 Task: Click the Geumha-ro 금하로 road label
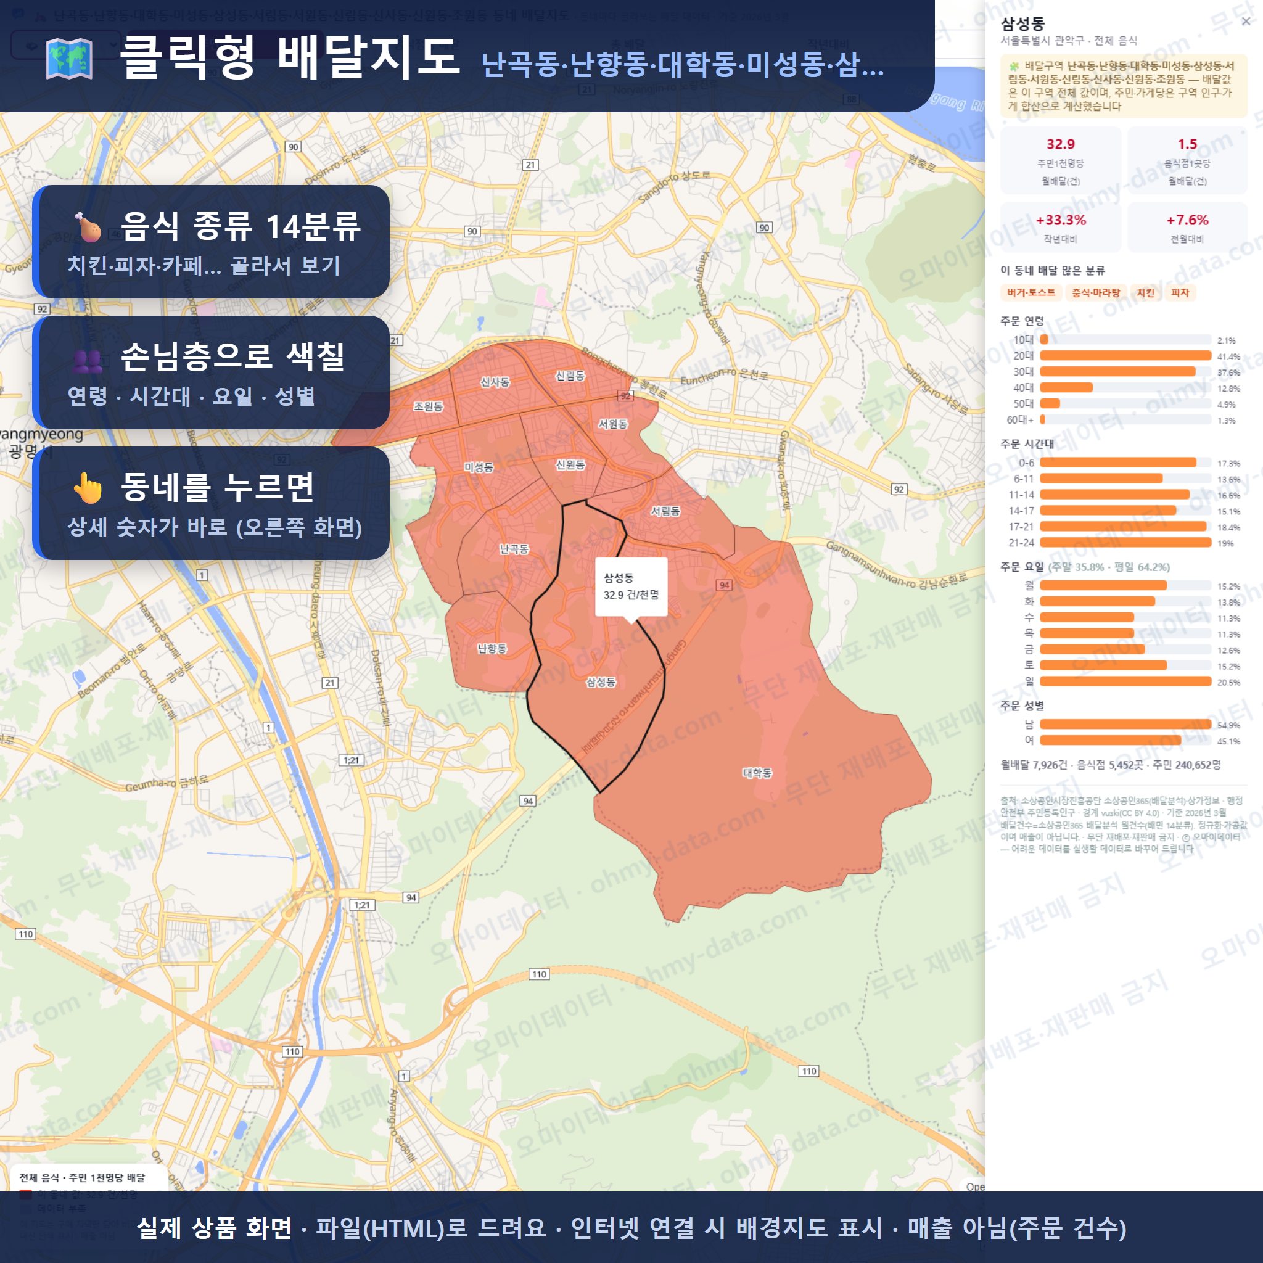click(167, 782)
